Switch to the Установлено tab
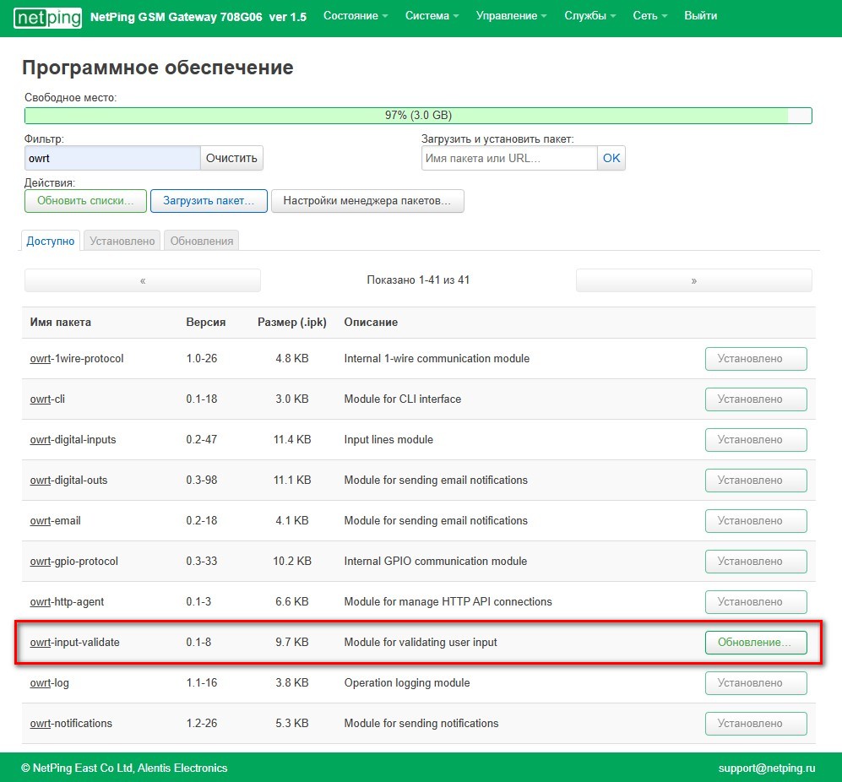The width and height of the screenshot is (842, 782). (123, 241)
